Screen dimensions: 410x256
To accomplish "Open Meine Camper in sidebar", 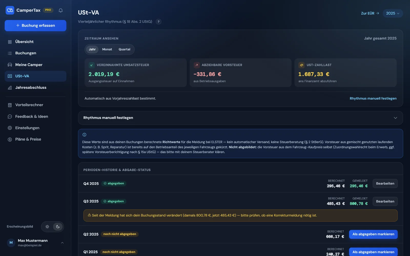I will click(35, 65).
